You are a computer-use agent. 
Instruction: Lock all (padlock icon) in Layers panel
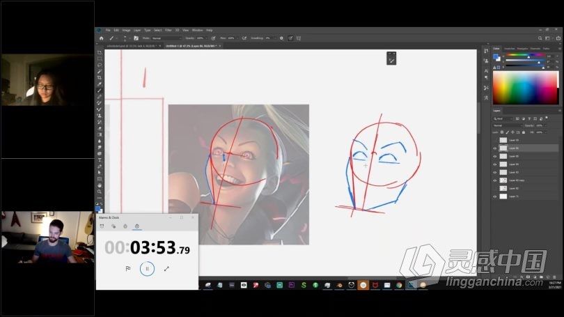click(524, 132)
